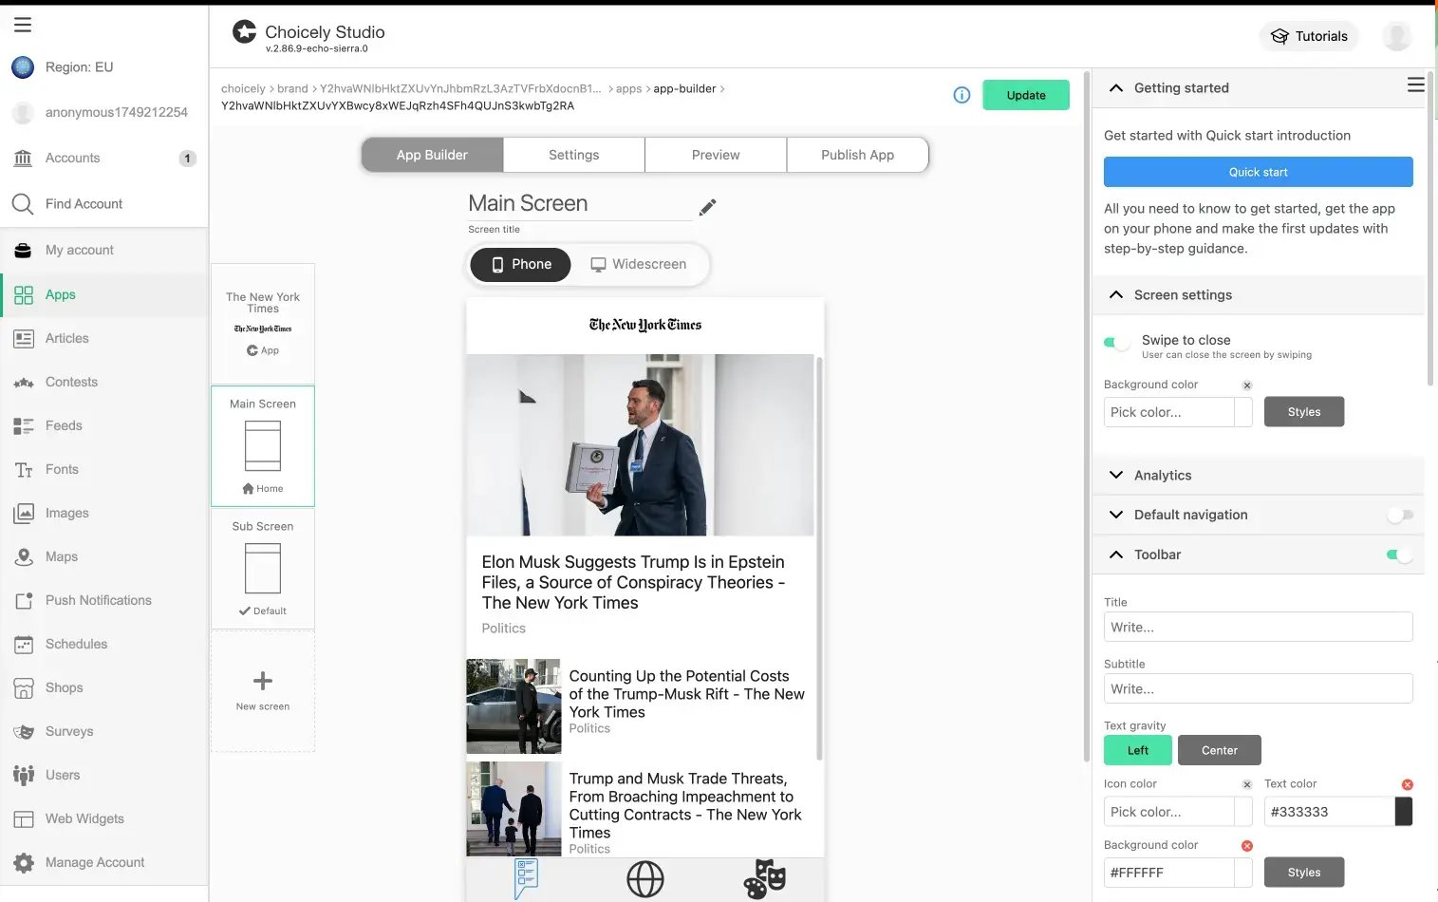Tap the globe icon in phone bottom navigation
The image size is (1438, 902).
pyautogui.click(x=645, y=879)
